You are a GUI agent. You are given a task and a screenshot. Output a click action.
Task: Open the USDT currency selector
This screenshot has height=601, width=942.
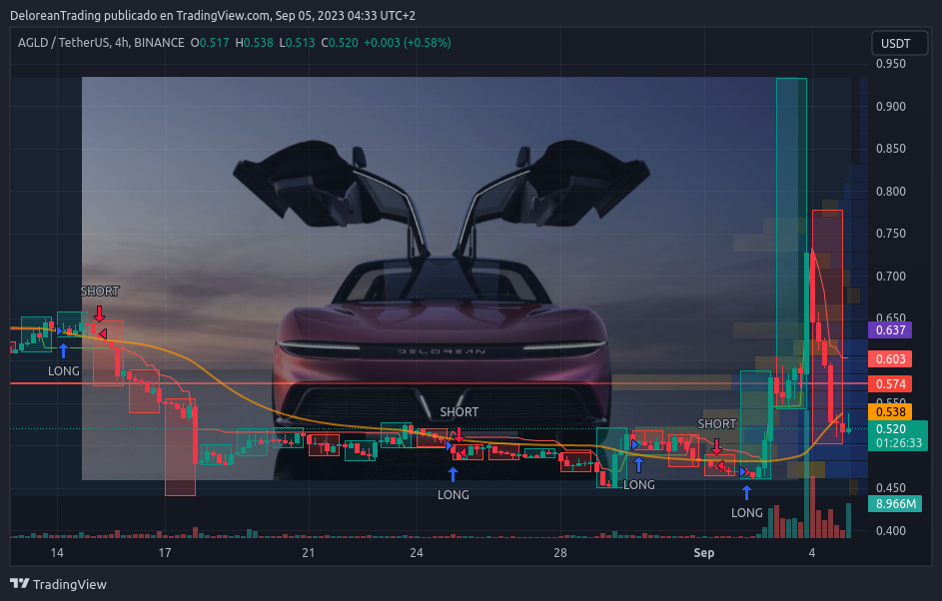(x=899, y=43)
